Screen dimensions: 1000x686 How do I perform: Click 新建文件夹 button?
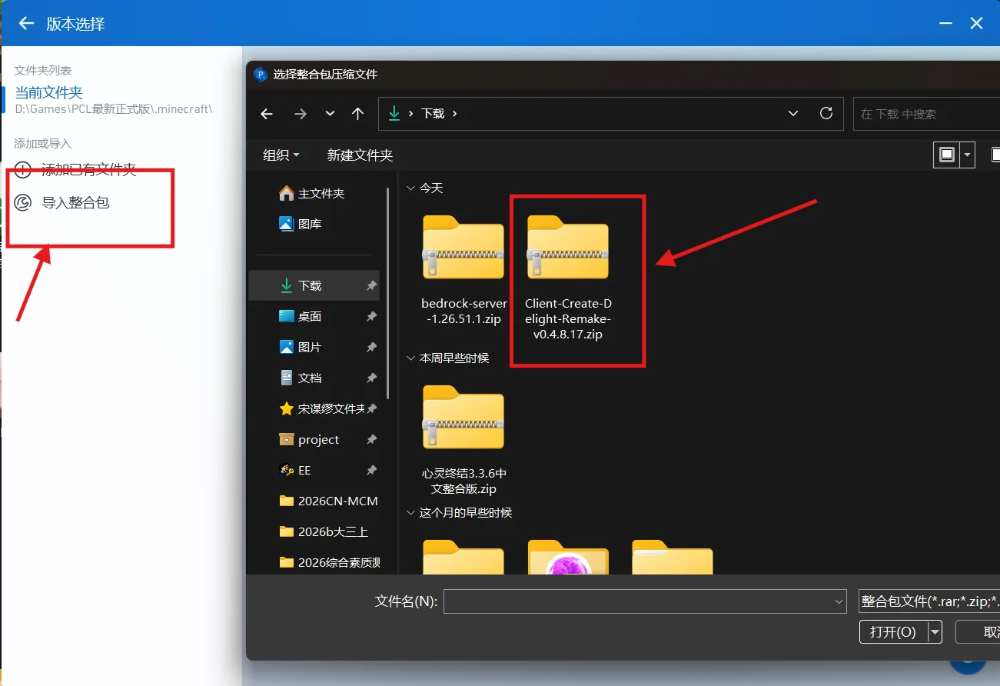point(360,155)
